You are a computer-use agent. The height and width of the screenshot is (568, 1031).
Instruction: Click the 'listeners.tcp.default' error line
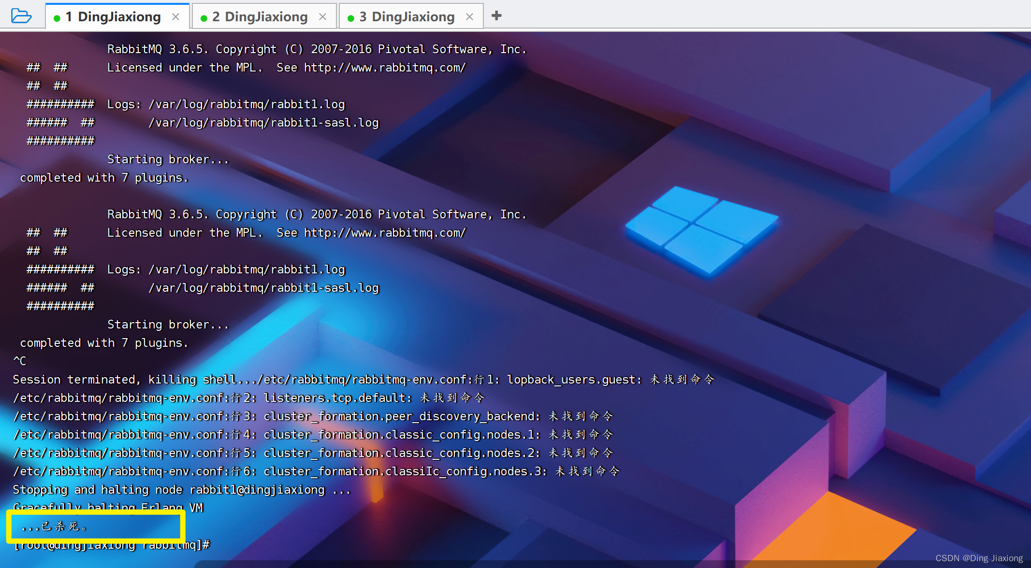pyautogui.click(x=248, y=398)
